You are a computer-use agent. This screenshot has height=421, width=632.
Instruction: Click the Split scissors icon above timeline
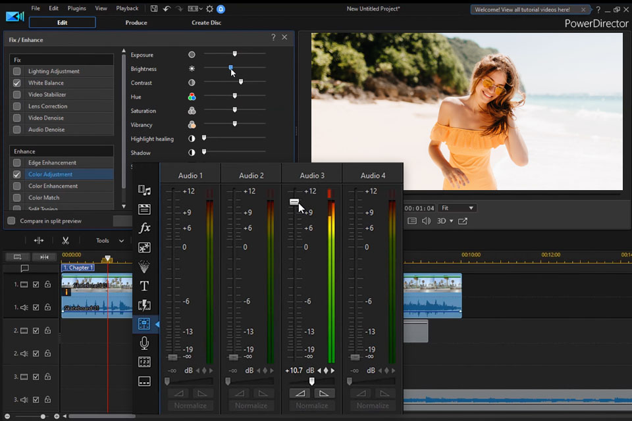tap(65, 241)
